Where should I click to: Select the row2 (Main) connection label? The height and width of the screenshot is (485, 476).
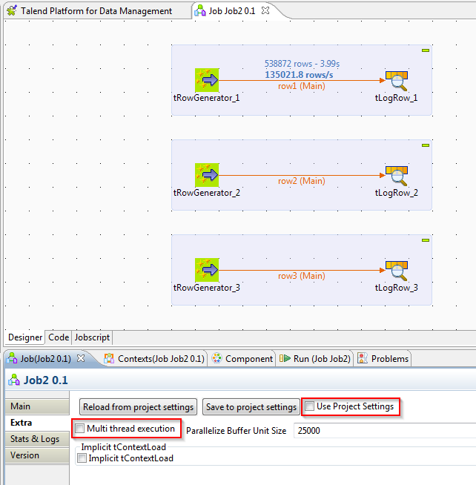pyautogui.click(x=302, y=181)
